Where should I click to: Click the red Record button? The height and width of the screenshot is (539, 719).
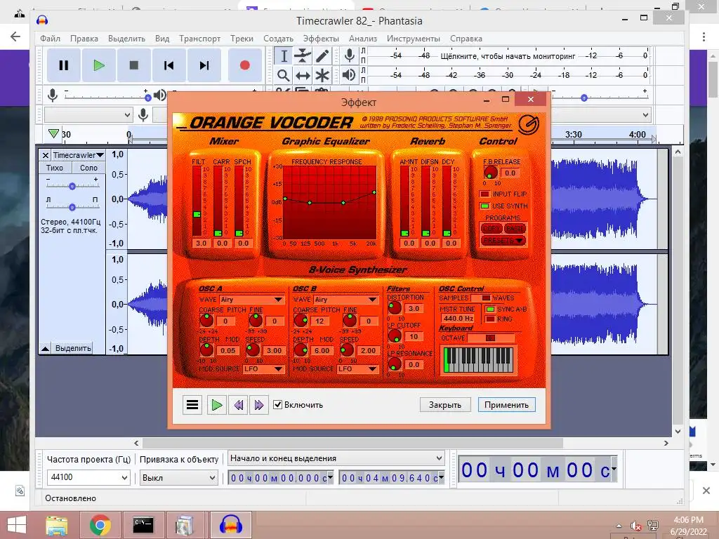[x=245, y=65]
